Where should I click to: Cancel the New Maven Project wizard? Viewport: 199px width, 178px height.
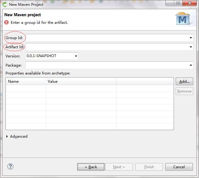(179, 167)
